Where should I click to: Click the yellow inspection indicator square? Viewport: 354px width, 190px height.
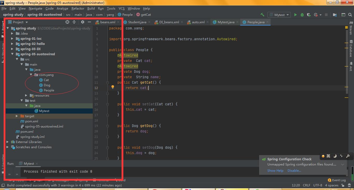[346, 27]
